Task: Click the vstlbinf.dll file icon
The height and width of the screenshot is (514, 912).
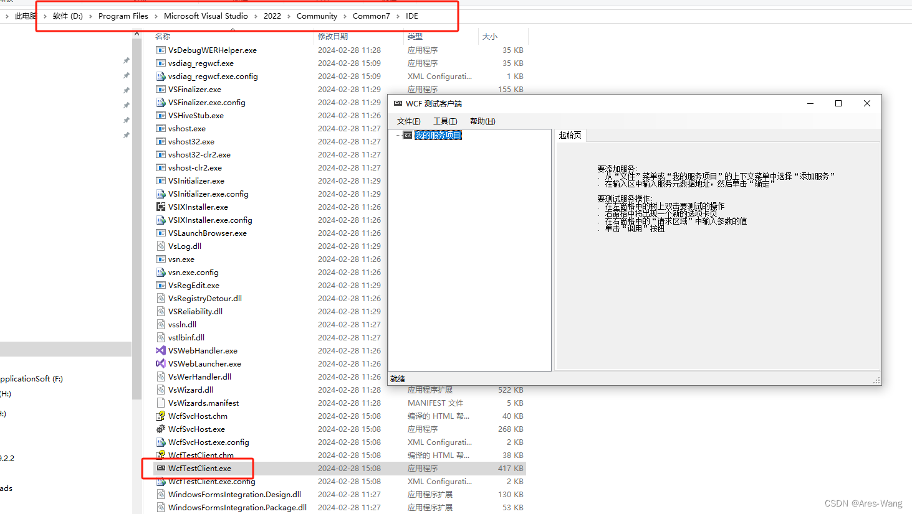Action: [x=161, y=337]
